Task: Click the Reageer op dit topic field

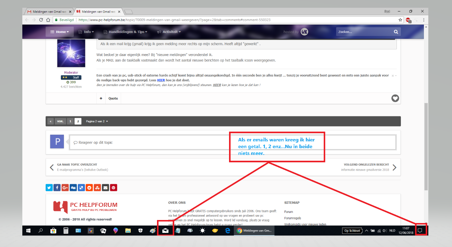Action: pos(232,142)
